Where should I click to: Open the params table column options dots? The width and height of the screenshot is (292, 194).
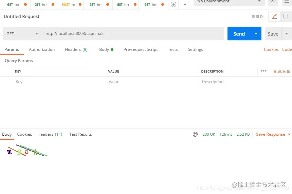pos(264,71)
